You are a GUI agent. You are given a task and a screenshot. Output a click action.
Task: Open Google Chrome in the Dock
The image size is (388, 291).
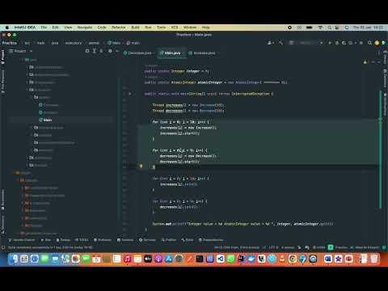(x=293, y=259)
